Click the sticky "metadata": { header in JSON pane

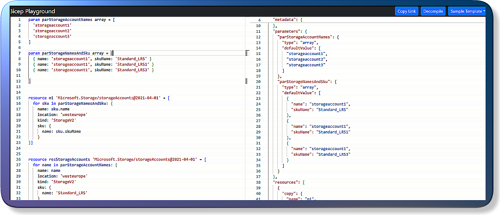288,20
